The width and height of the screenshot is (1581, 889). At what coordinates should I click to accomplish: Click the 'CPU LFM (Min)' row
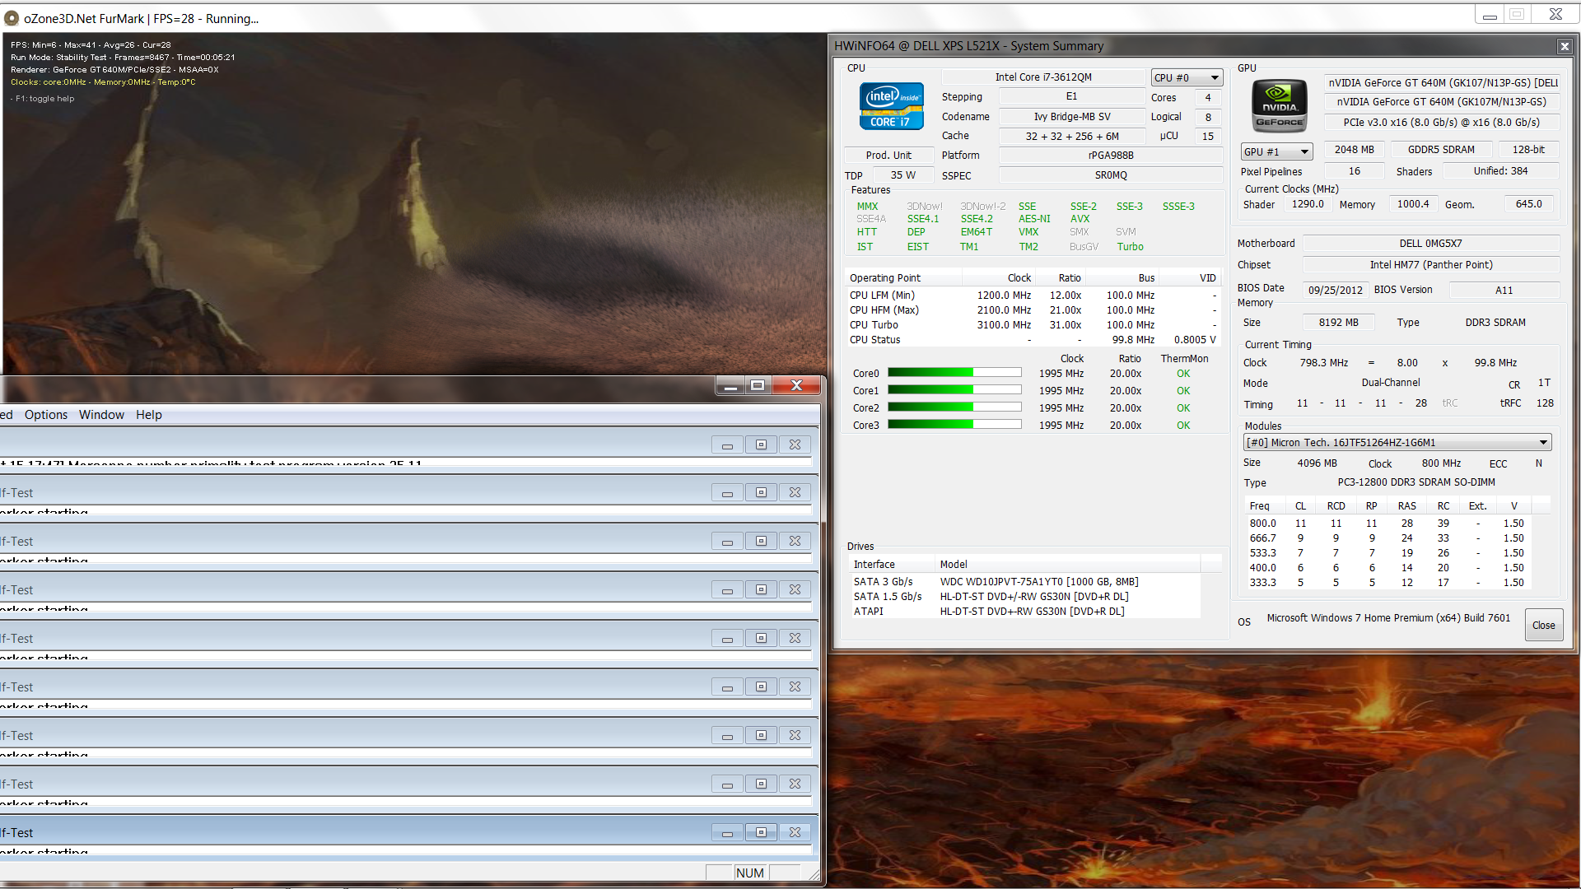(x=1033, y=296)
